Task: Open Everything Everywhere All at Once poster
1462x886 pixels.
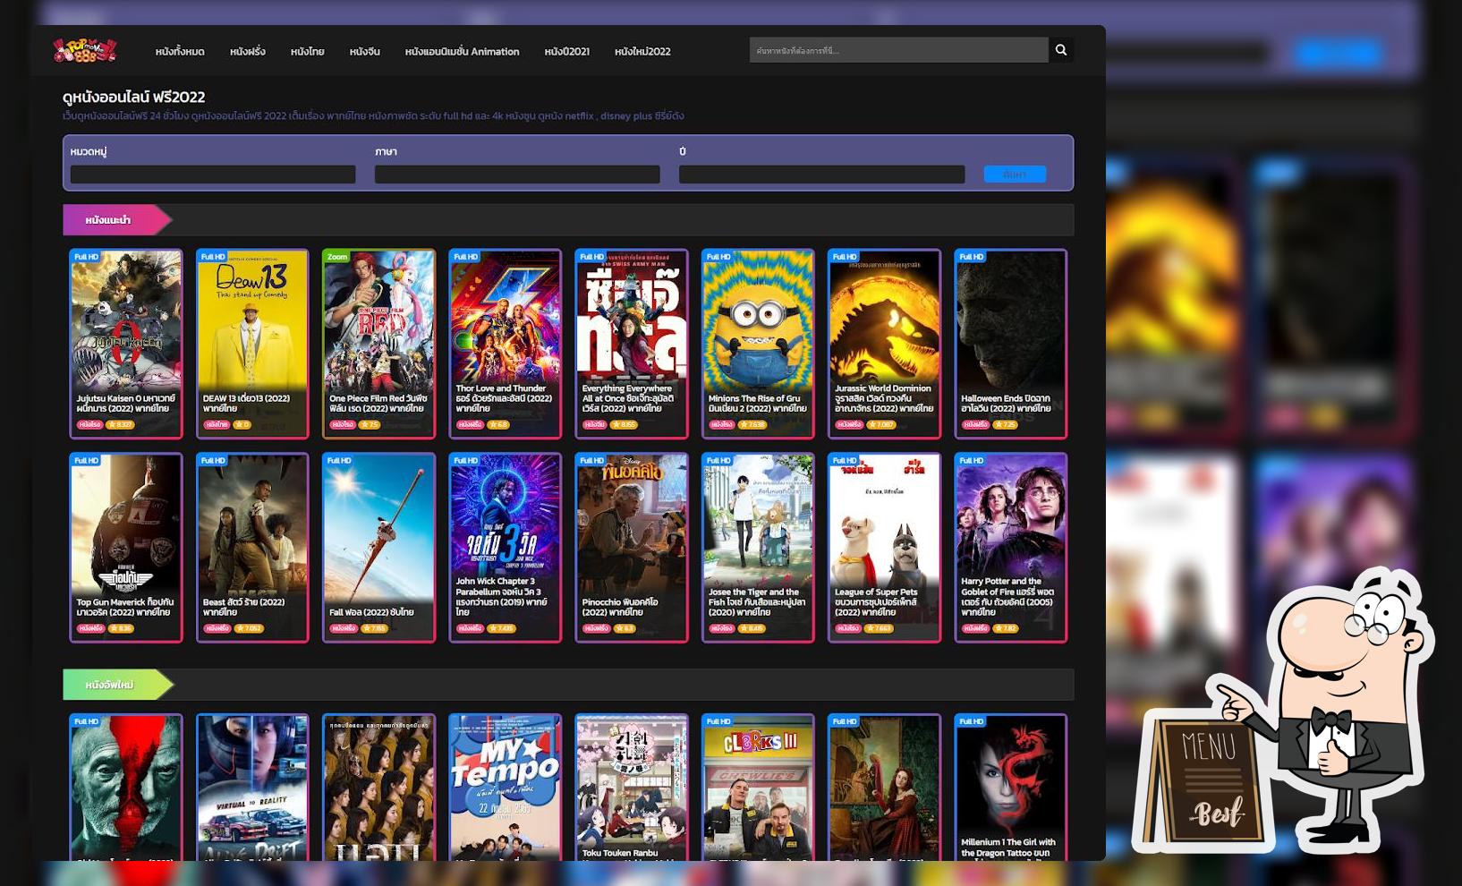Action: pos(632,344)
